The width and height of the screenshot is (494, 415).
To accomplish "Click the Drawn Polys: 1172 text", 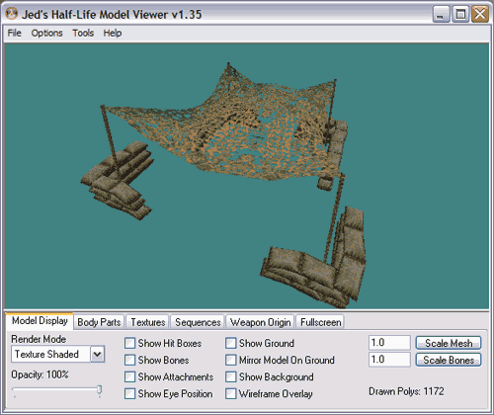I will pyautogui.click(x=406, y=391).
